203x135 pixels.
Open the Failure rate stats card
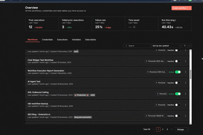[x=109, y=24]
